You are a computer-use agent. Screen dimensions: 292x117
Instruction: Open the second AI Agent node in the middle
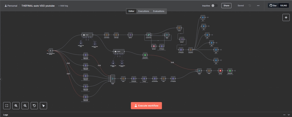point(119,51)
